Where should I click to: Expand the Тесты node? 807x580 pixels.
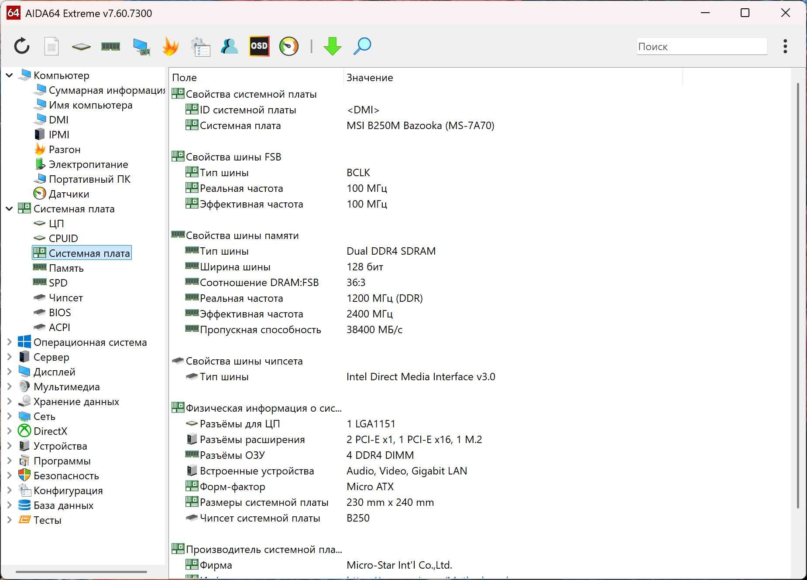point(9,520)
